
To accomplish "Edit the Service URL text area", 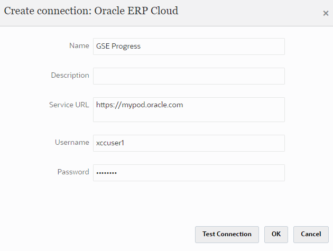I will [189, 109].
